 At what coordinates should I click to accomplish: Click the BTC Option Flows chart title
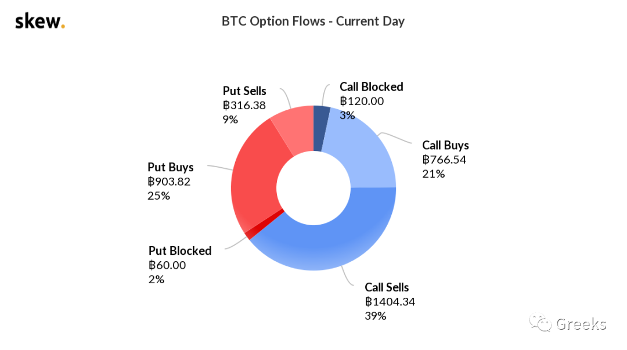point(313,21)
